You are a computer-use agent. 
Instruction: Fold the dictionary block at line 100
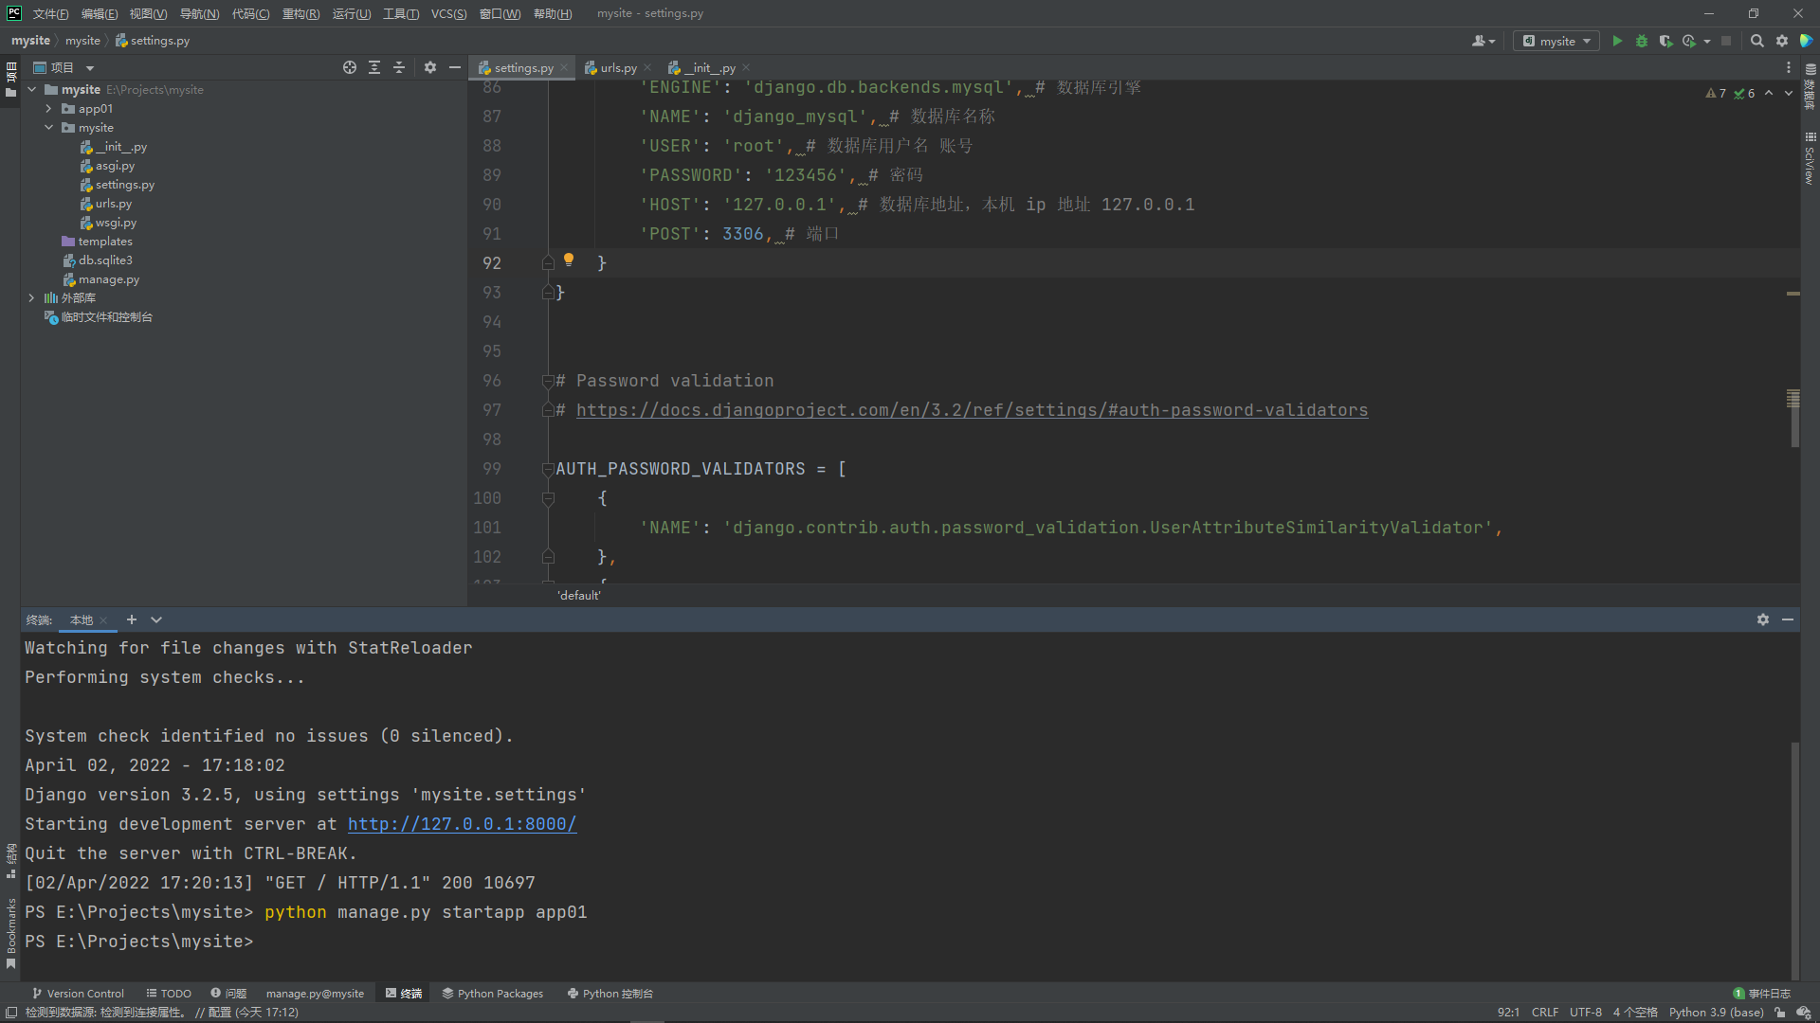click(548, 498)
